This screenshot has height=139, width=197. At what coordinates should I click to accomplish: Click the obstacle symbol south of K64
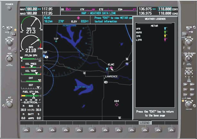point(120,118)
